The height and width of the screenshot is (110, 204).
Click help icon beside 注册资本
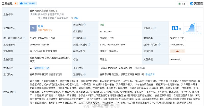pyautogui.click(x=85, y=38)
